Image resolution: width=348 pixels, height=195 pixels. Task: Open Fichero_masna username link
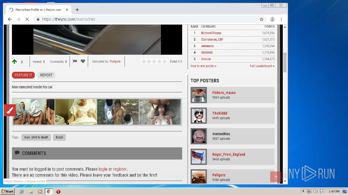pyautogui.click(x=224, y=93)
